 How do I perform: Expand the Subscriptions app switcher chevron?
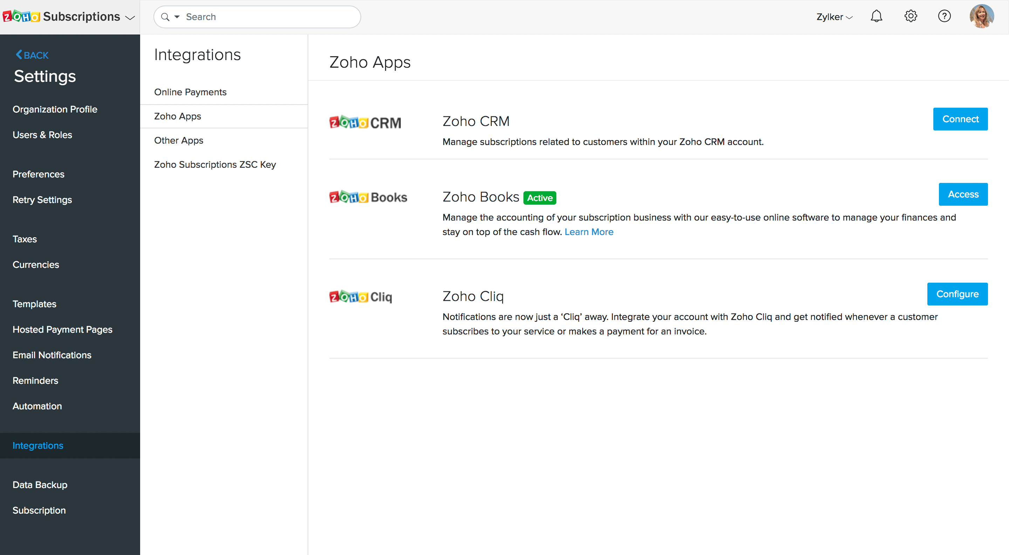(x=130, y=17)
